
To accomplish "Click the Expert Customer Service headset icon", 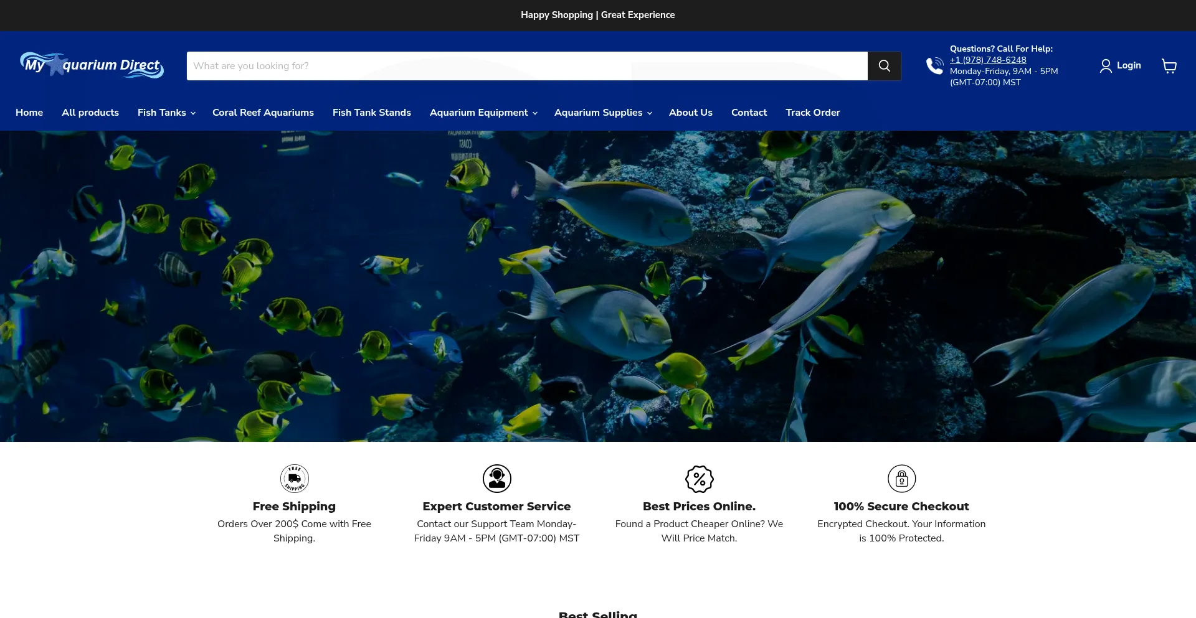I will (x=496, y=478).
